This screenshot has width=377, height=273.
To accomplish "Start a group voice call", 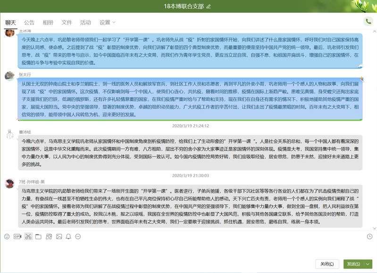I will click(x=368, y=21).
